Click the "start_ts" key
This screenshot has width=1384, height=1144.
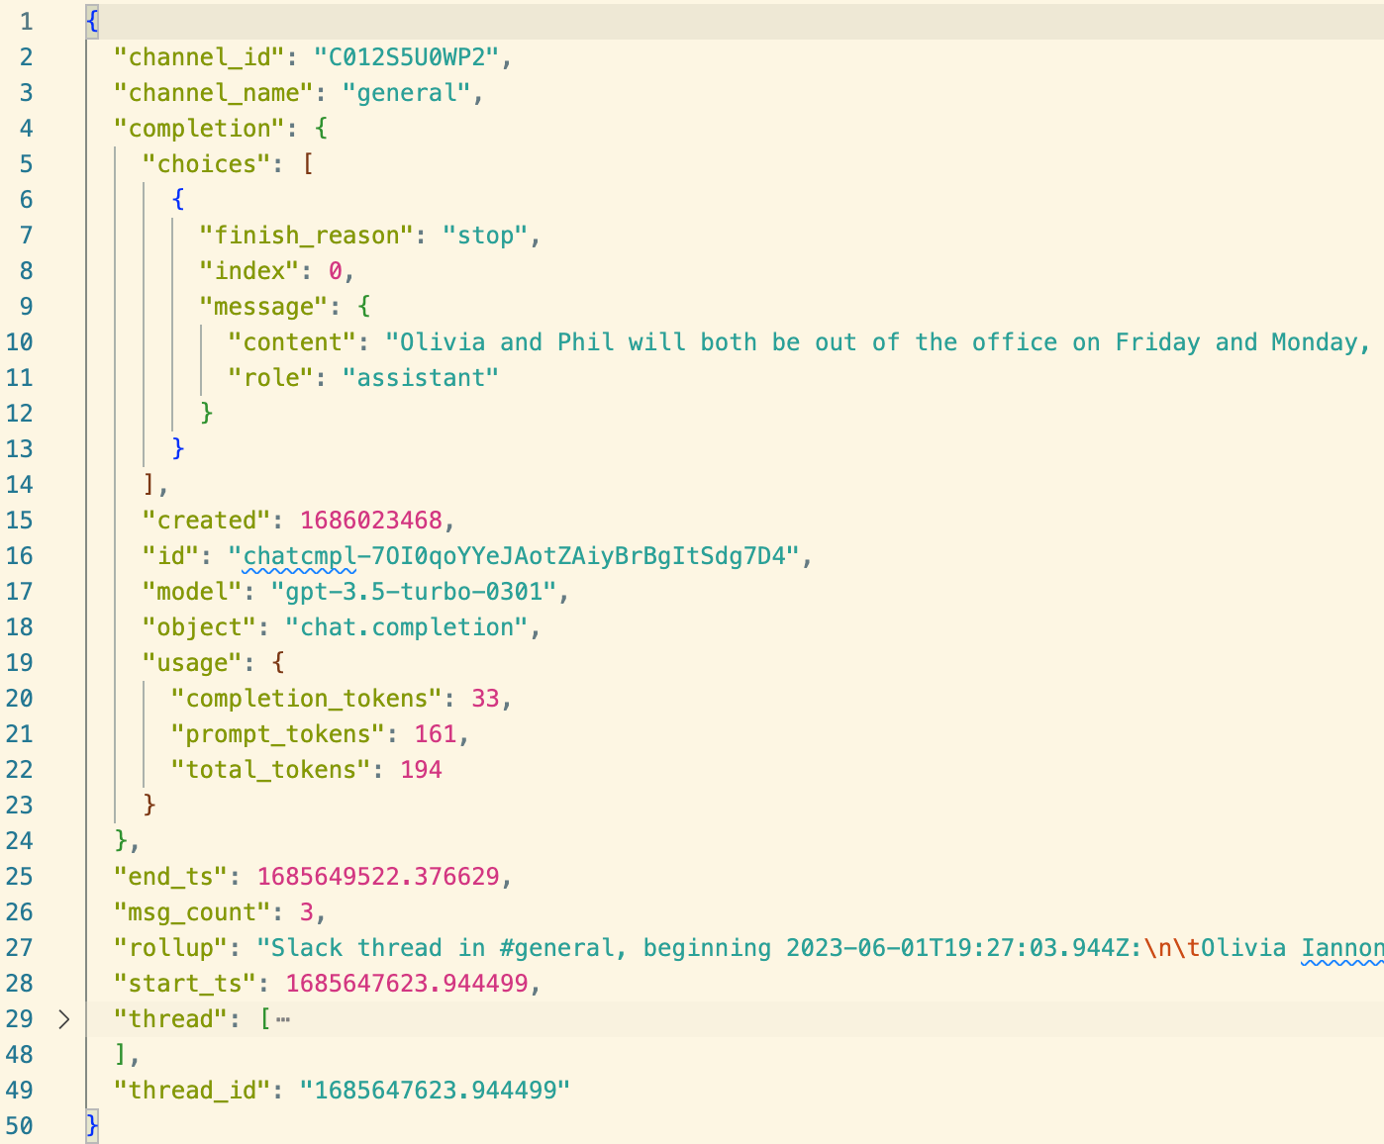pyautogui.click(x=185, y=984)
